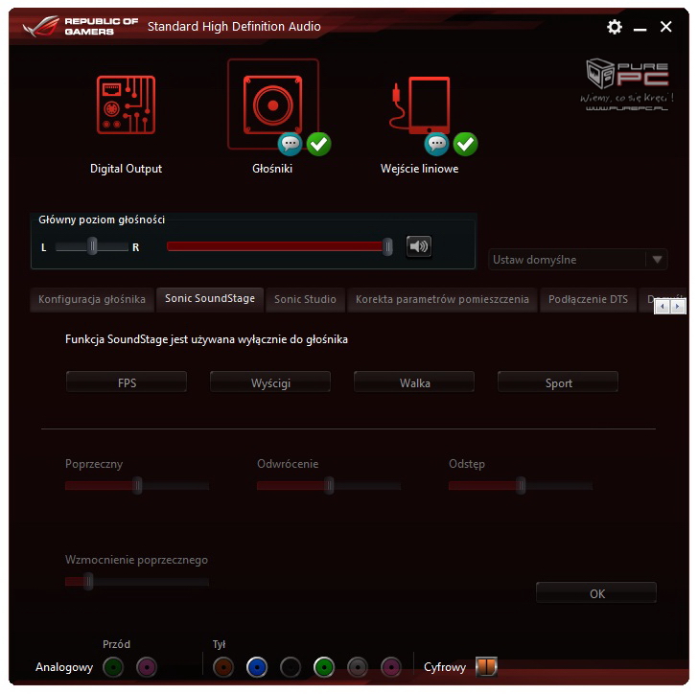Open settings via the gear icon
698x694 pixels.
[x=615, y=27]
